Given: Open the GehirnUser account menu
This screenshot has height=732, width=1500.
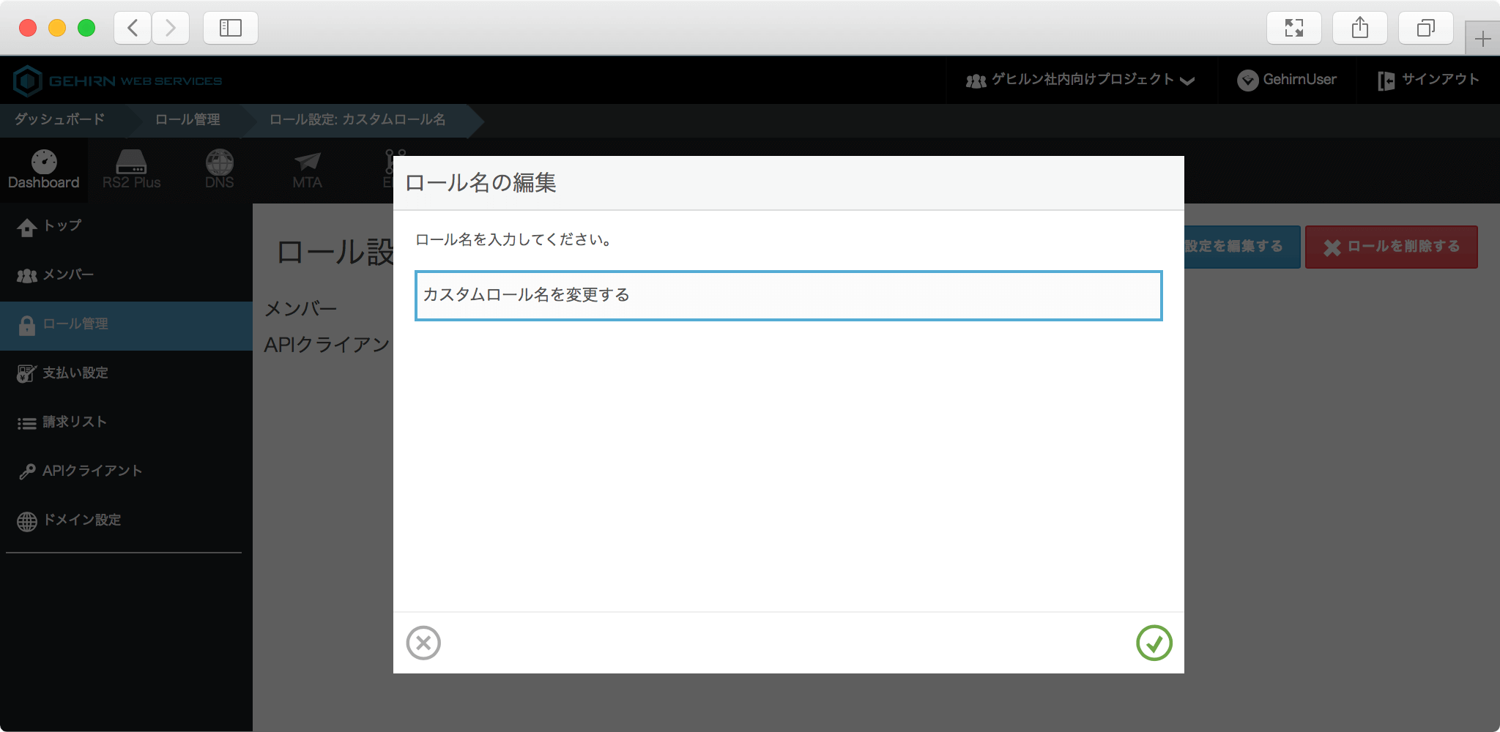Looking at the screenshot, I should 1288,80.
